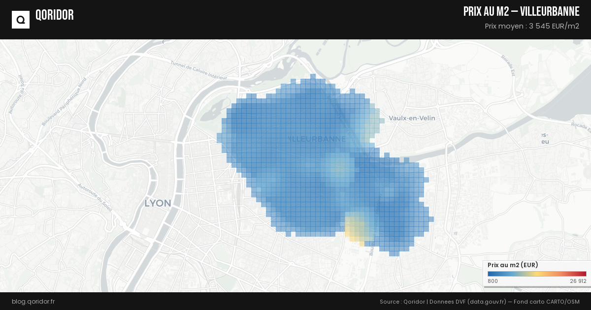
Task: Click the legend minimum value 800
Action: pyautogui.click(x=492, y=281)
